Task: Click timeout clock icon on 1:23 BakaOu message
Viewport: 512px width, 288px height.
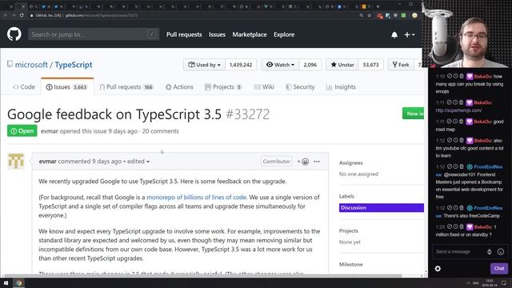Action: point(455,226)
